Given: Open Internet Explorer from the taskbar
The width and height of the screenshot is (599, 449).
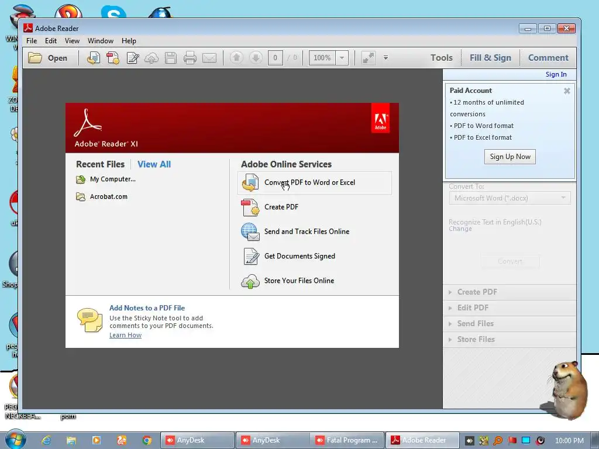Looking at the screenshot, I should click(x=46, y=440).
